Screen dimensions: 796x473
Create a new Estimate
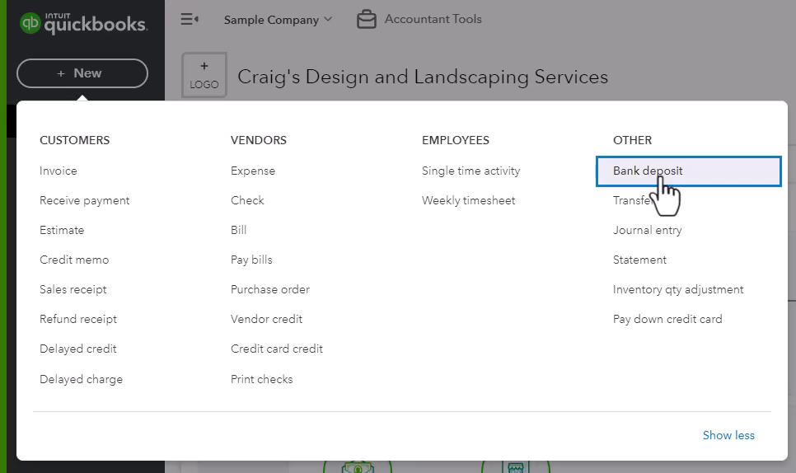[62, 230]
